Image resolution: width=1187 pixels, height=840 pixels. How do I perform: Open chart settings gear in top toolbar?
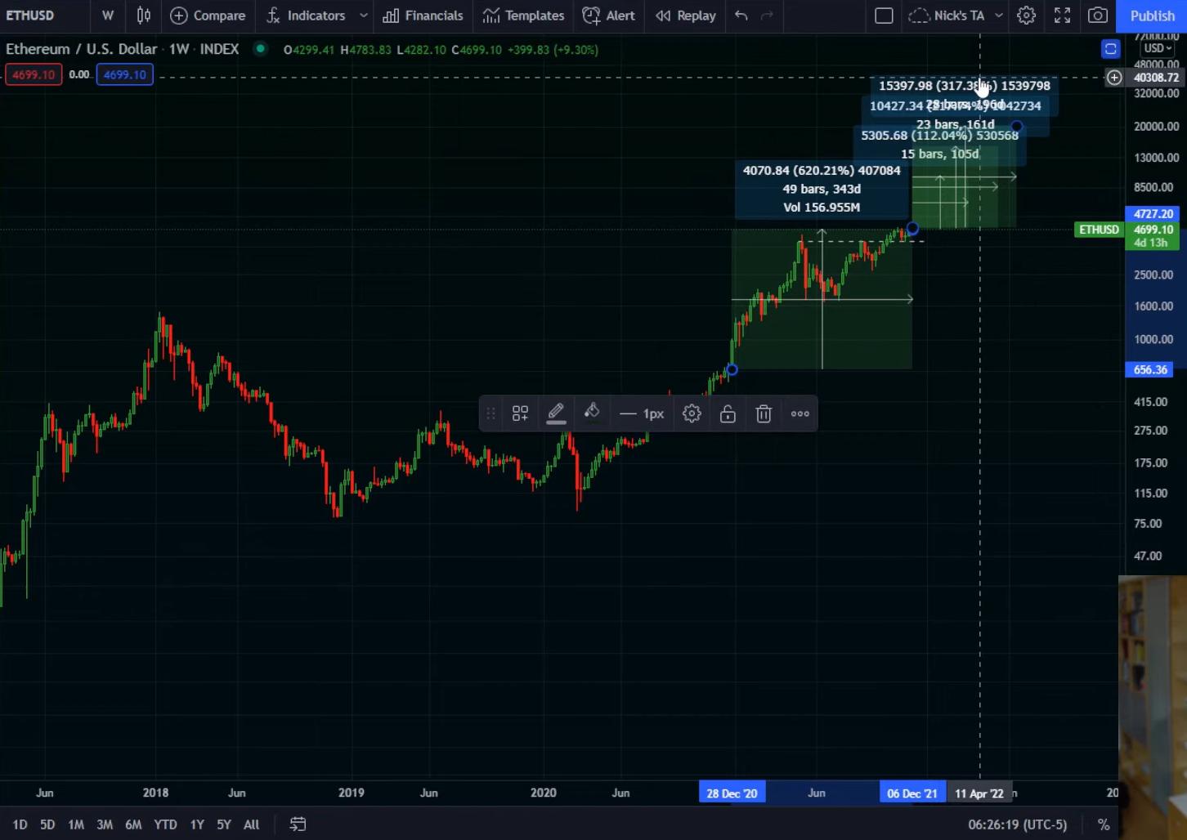tap(1026, 16)
